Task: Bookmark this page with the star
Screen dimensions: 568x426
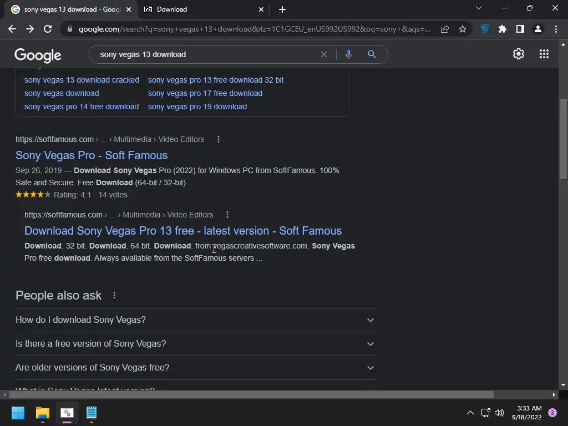Action: pyautogui.click(x=463, y=29)
